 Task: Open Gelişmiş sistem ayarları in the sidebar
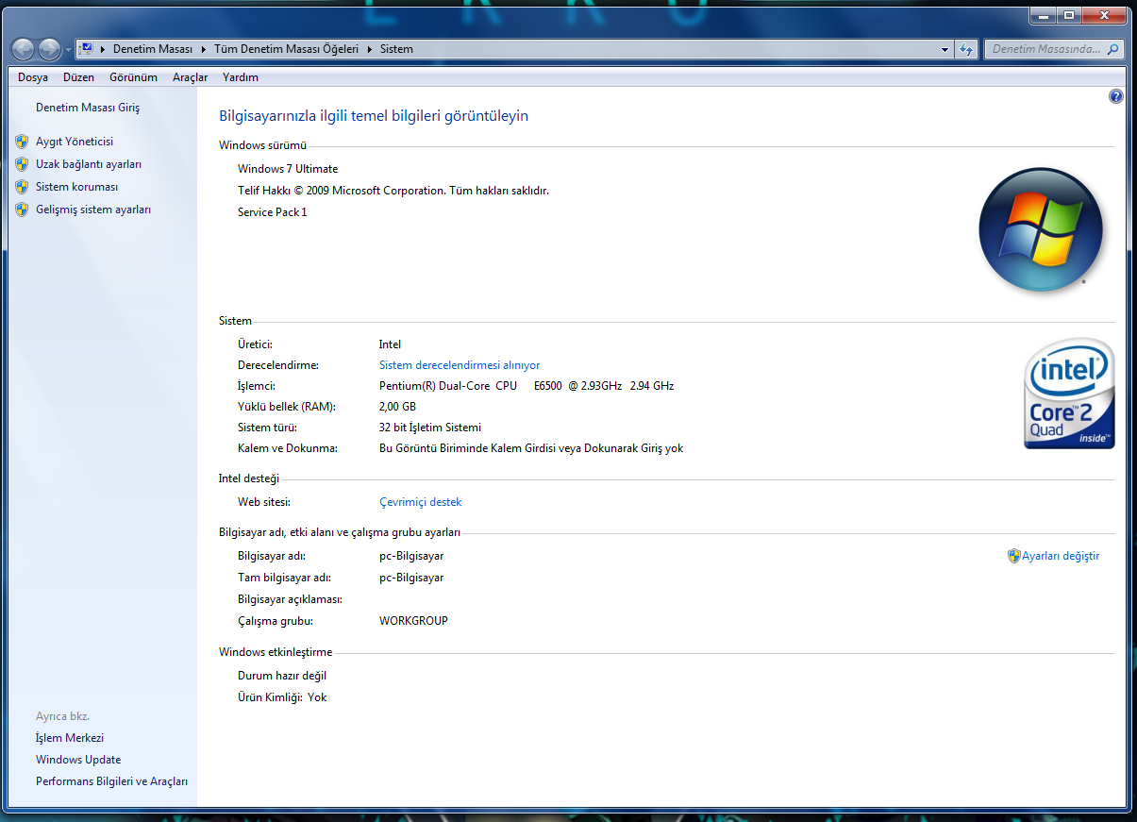[x=92, y=210]
